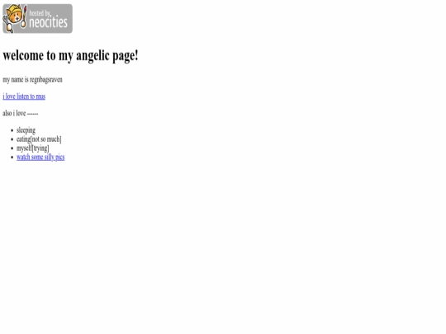Select the 'eating[not so much]' list item

(x=39, y=139)
